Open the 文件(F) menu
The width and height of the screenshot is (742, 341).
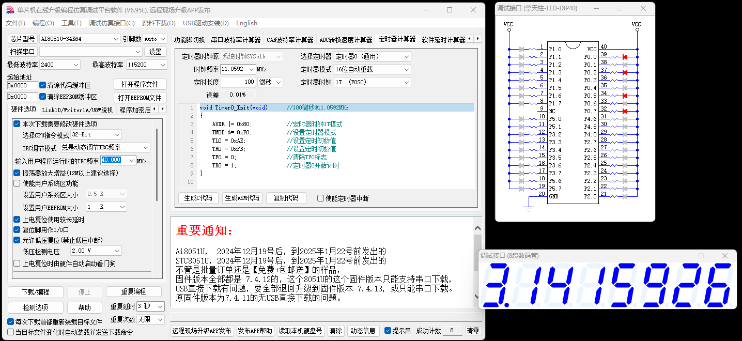click(x=15, y=23)
